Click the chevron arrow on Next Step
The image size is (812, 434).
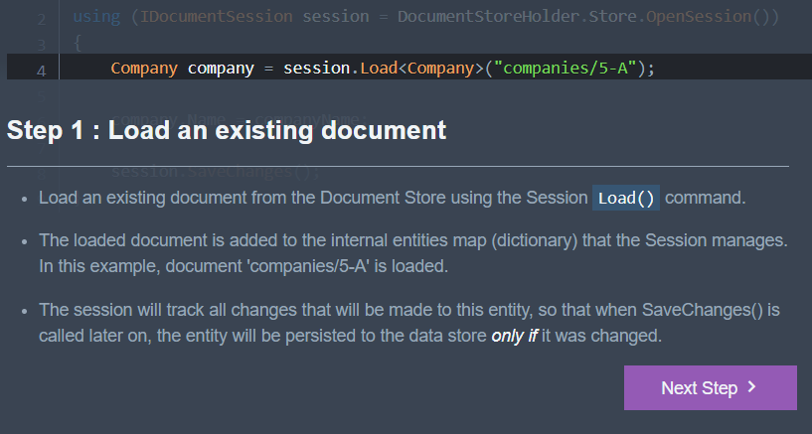click(x=752, y=387)
